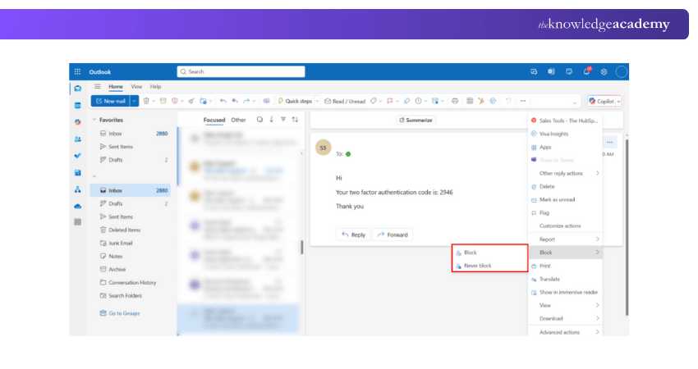Expand the ribbon chevron at toolbar end
This screenshot has width=698, height=369.
pyautogui.click(x=575, y=102)
